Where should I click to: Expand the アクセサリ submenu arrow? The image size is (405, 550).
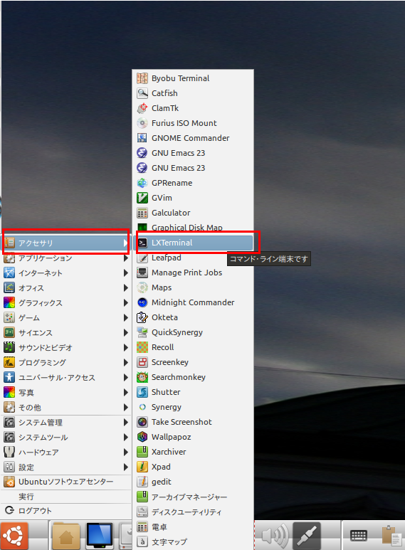[126, 243]
